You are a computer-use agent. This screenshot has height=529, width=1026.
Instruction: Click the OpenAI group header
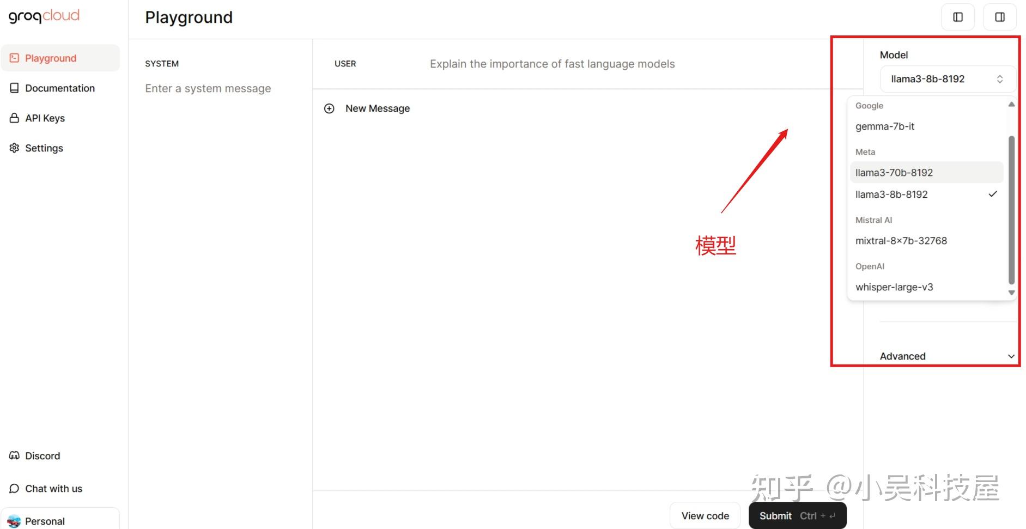(870, 266)
